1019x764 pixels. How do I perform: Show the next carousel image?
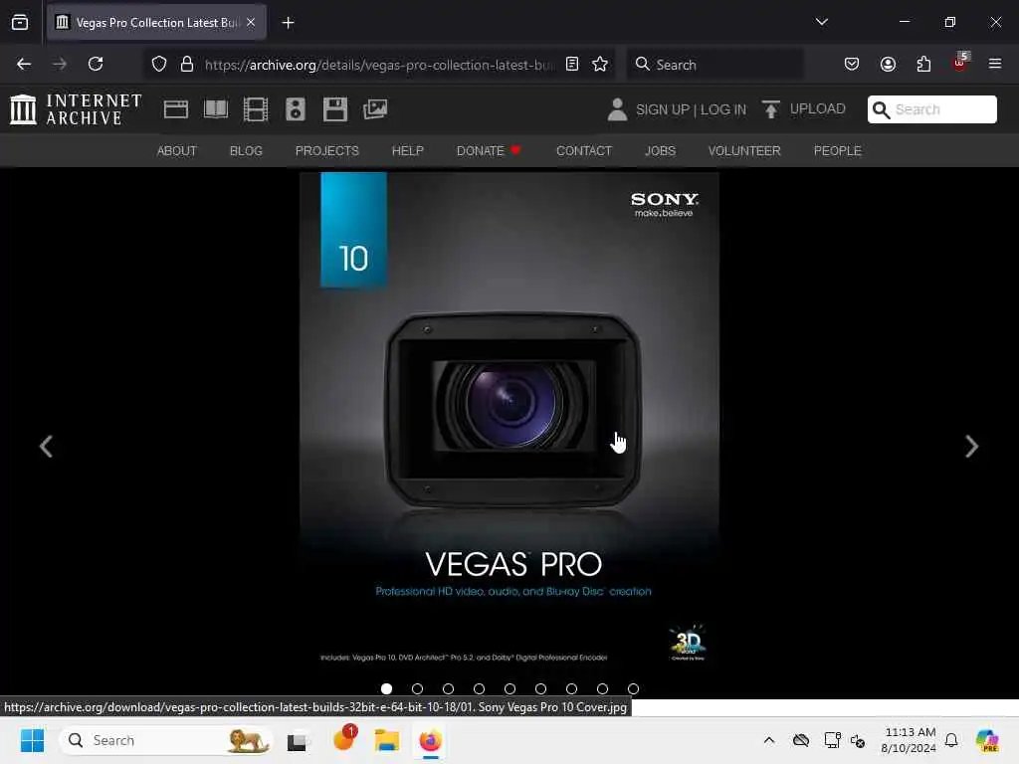pyautogui.click(x=971, y=447)
